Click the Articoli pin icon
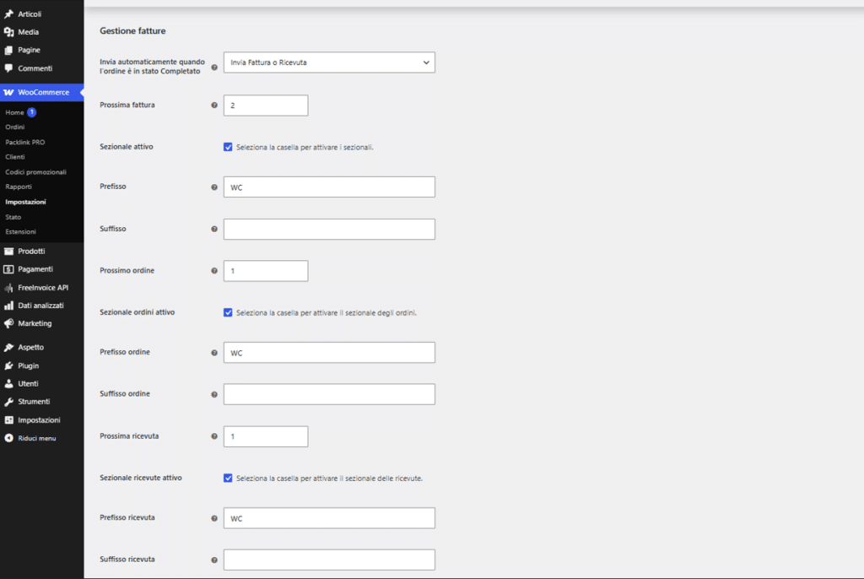This screenshot has width=864, height=579. (8, 14)
